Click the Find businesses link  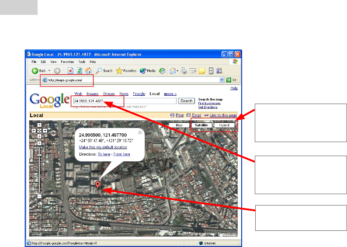coord(209,103)
